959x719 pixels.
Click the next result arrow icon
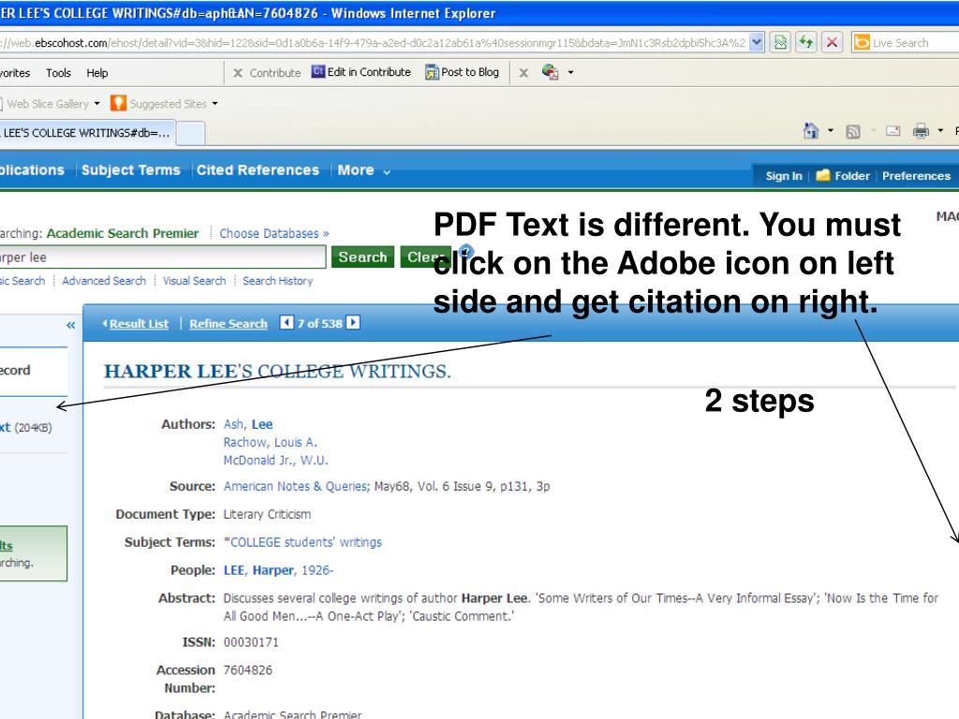pos(353,322)
